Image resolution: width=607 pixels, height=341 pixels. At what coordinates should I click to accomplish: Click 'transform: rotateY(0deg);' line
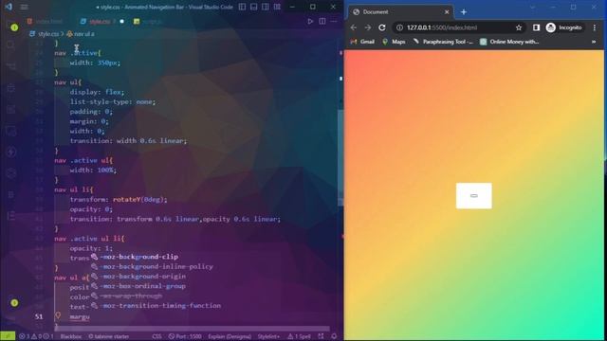[119, 200]
